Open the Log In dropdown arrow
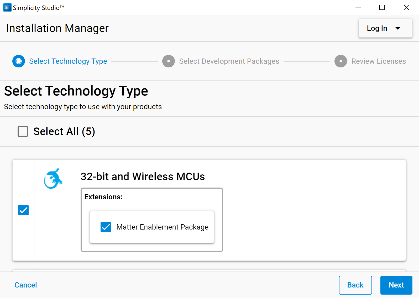The width and height of the screenshot is (419, 298). coord(398,28)
